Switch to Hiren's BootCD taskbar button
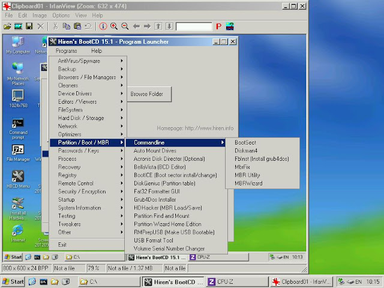 tap(173, 282)
